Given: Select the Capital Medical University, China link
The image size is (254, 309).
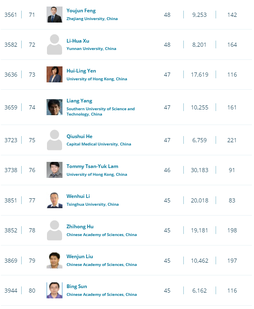Looking at the screenshot, I should point(98,144).
